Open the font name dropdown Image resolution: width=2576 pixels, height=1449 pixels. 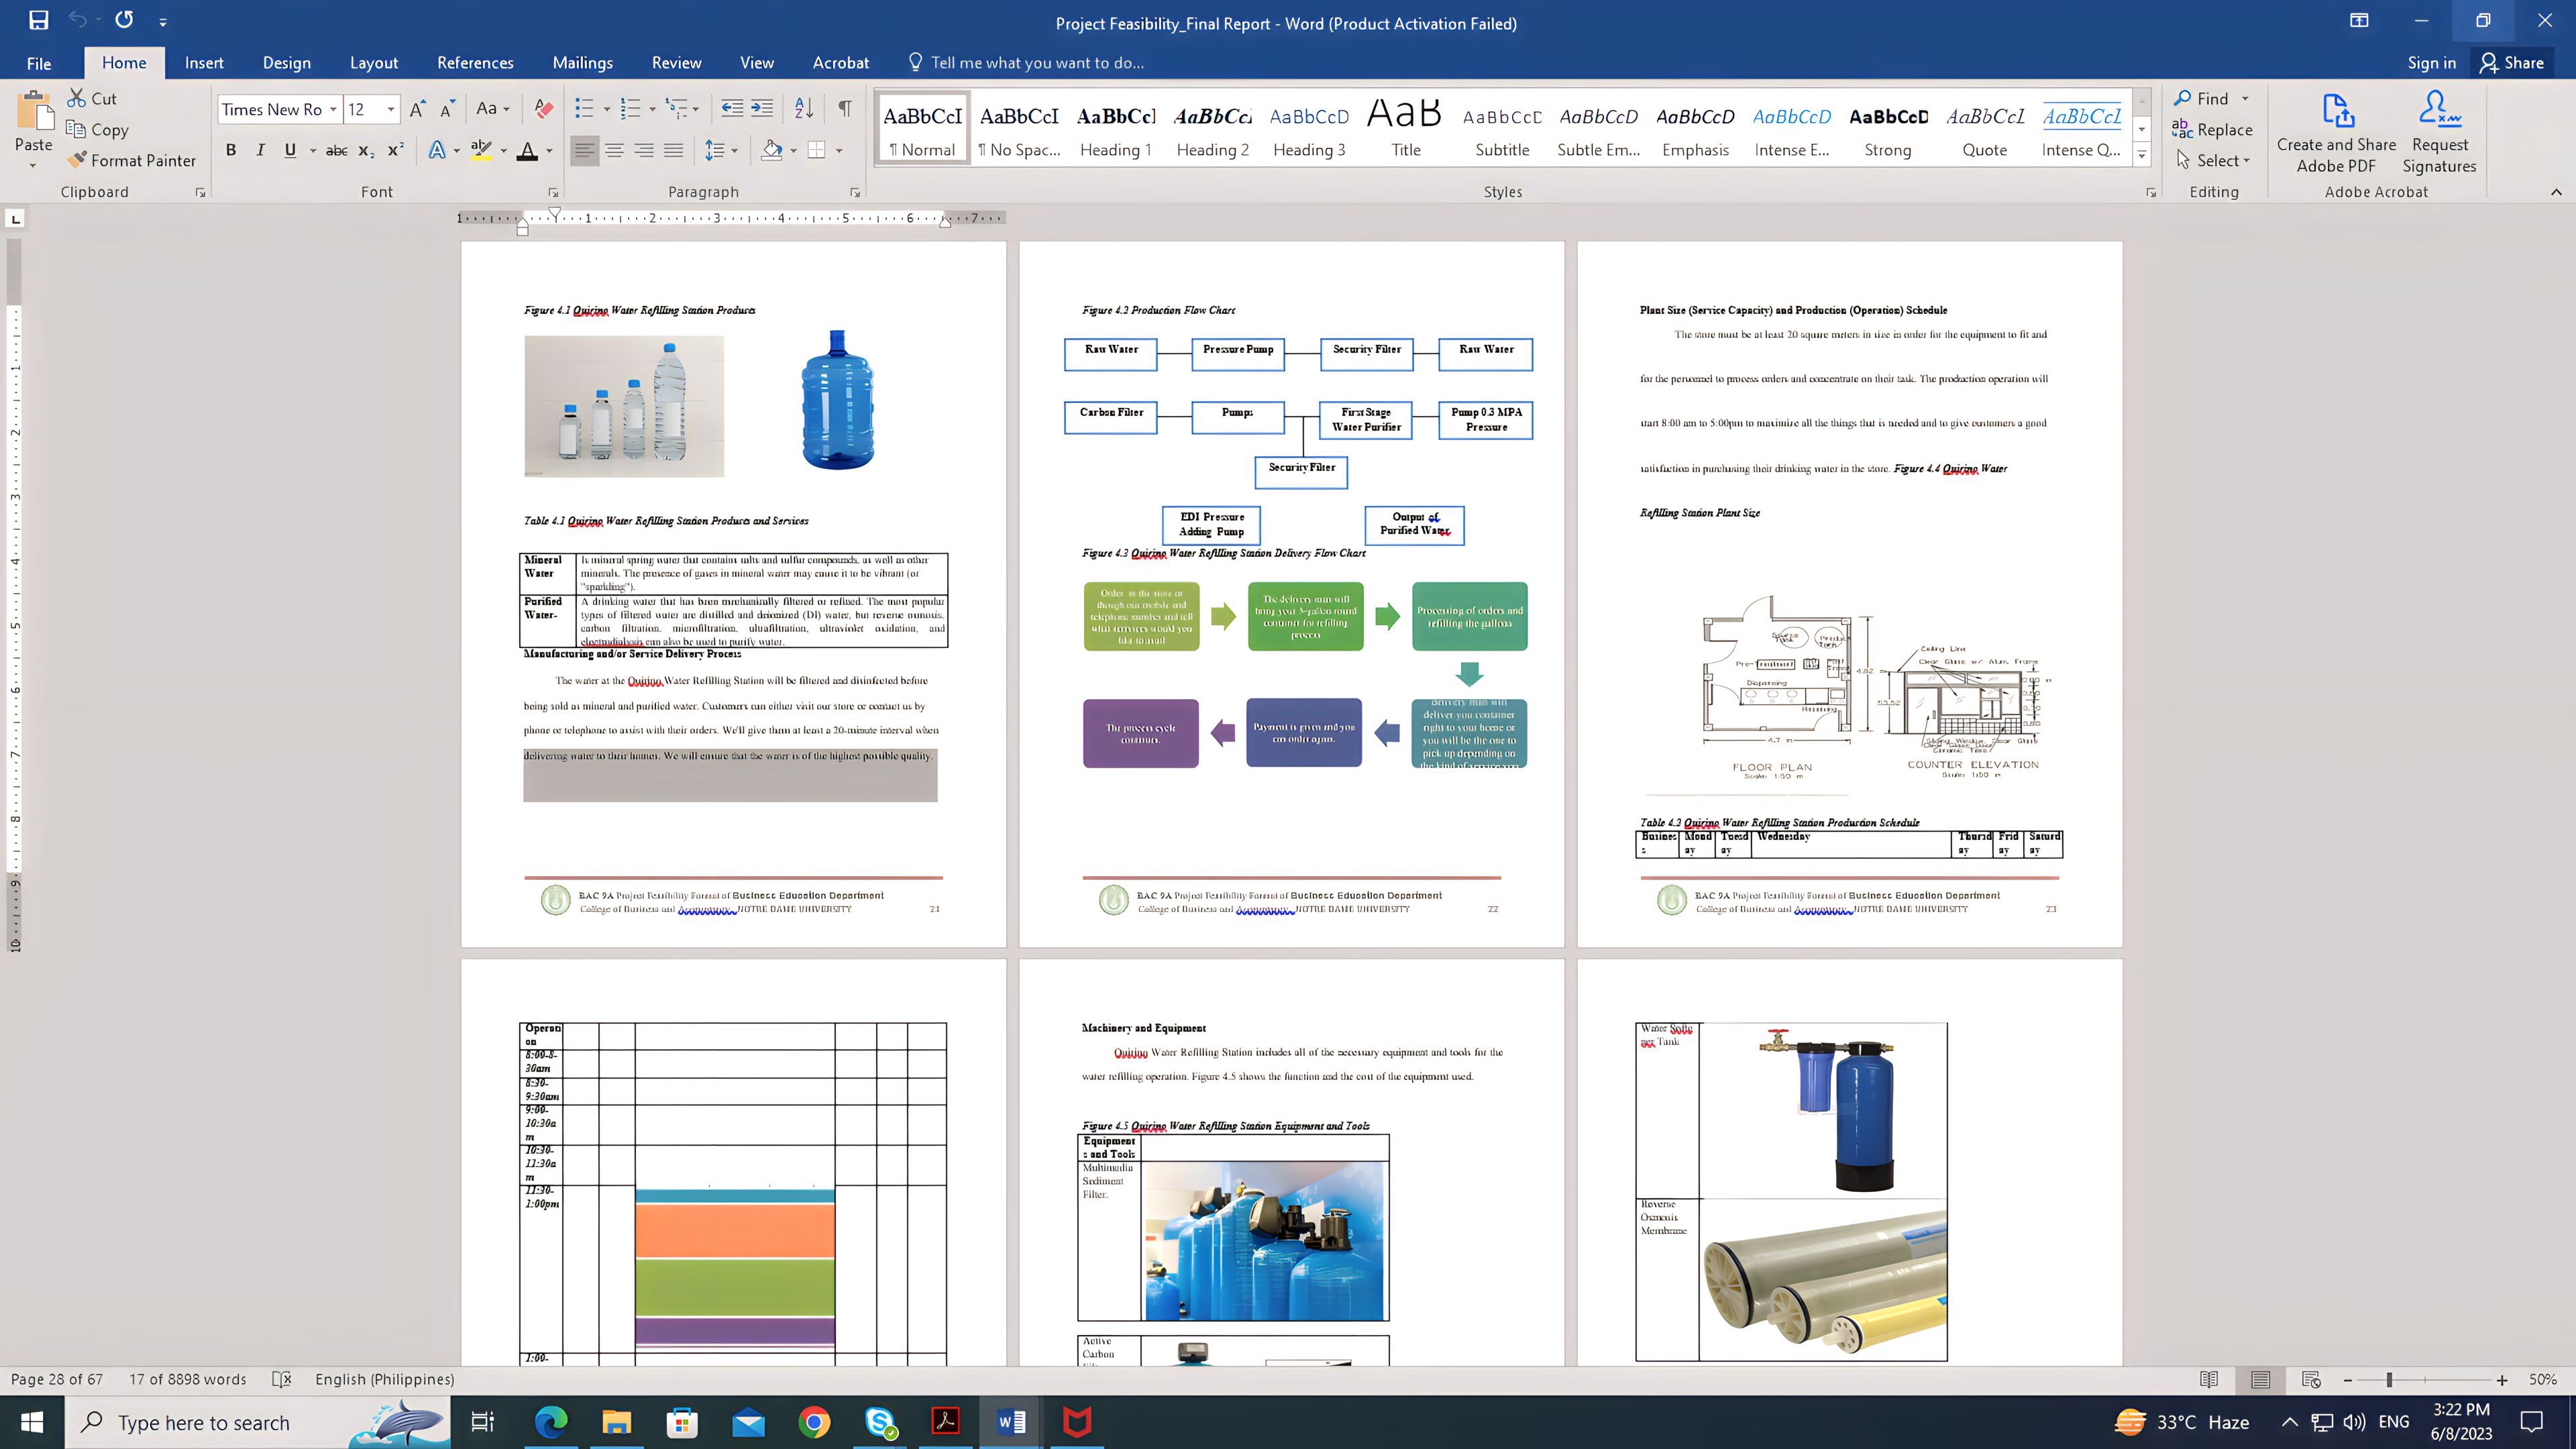pyautogui.click(x=333, y=109)
